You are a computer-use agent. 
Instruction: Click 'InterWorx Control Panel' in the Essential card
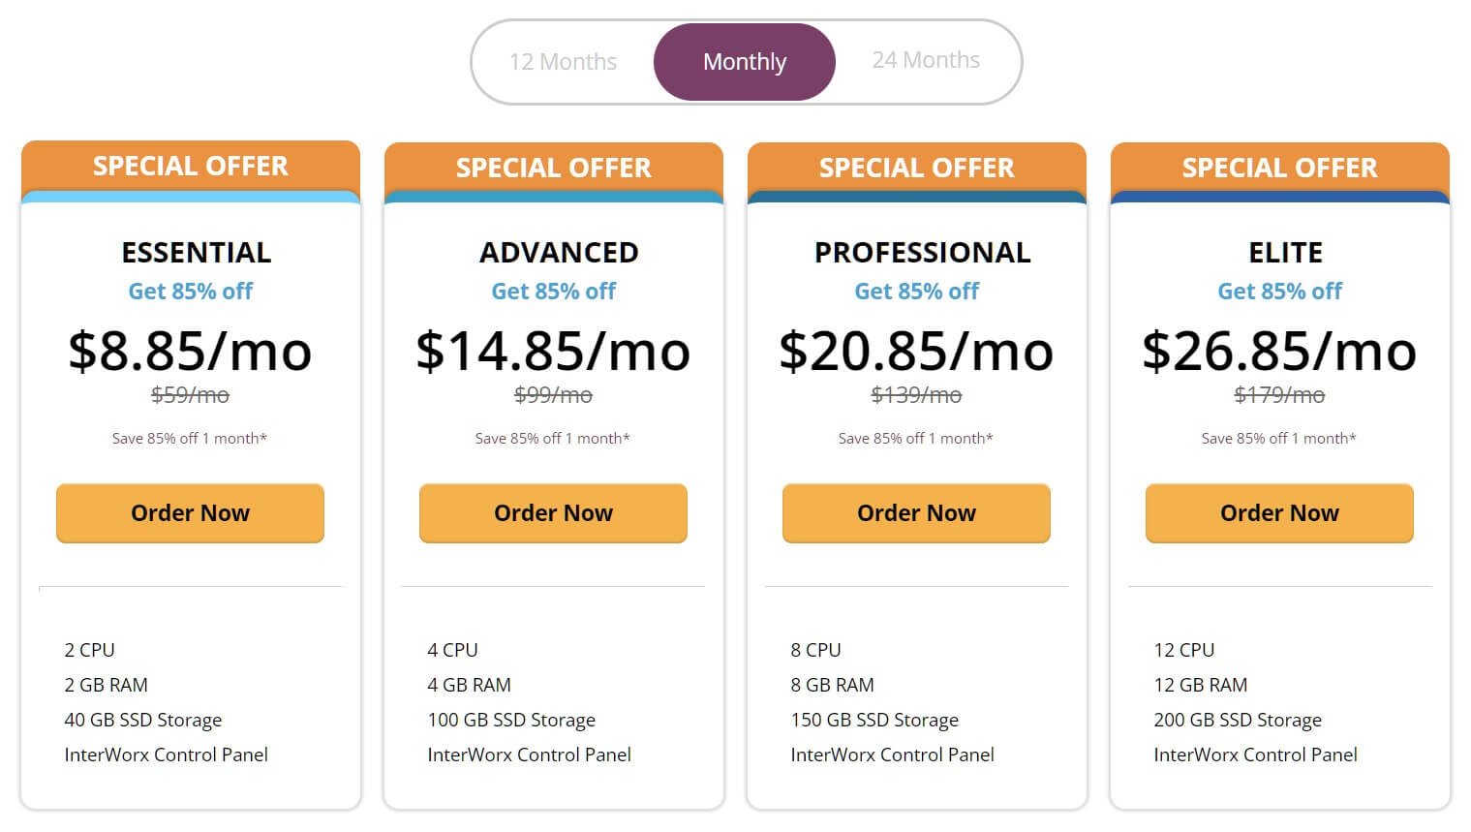(166, 755)
